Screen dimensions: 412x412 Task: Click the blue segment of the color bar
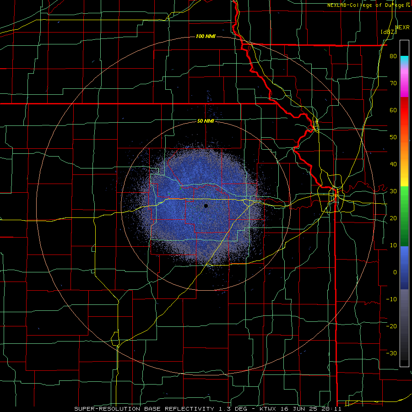pyautogui.click(x=404, y=267)
